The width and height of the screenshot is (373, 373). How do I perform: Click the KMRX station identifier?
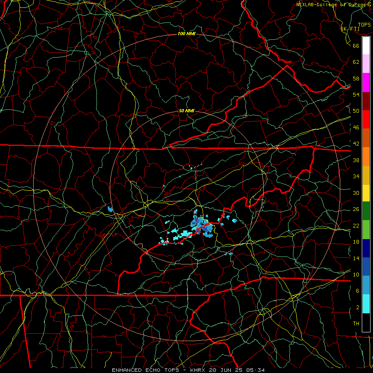[199, 370]
